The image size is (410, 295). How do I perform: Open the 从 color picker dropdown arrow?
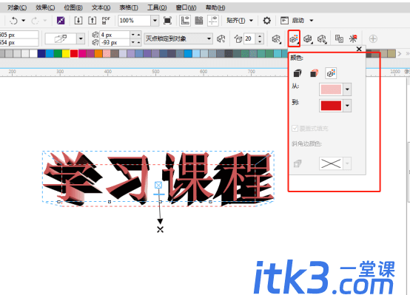[x=347, y=89]
